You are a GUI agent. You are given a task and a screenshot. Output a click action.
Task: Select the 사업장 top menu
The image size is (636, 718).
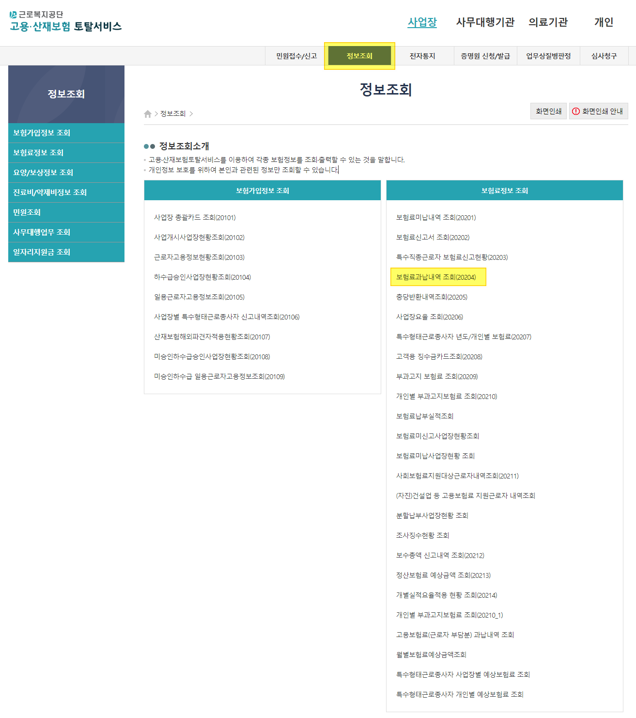click(422, 22)
